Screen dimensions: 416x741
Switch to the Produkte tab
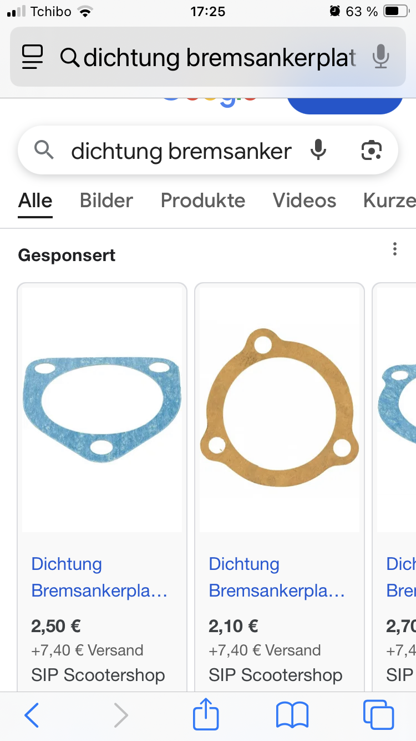coord(203,201)
